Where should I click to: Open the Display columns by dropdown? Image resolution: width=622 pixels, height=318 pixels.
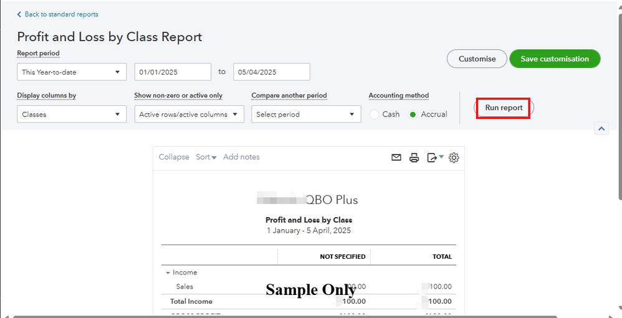click(x=72, y=115)
